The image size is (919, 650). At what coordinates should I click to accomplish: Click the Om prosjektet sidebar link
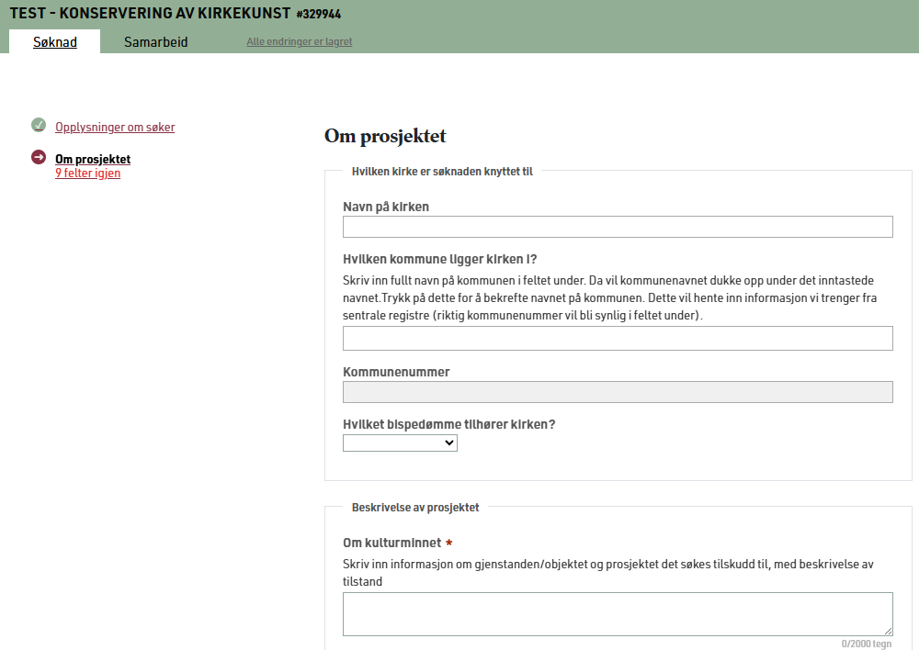93,160
